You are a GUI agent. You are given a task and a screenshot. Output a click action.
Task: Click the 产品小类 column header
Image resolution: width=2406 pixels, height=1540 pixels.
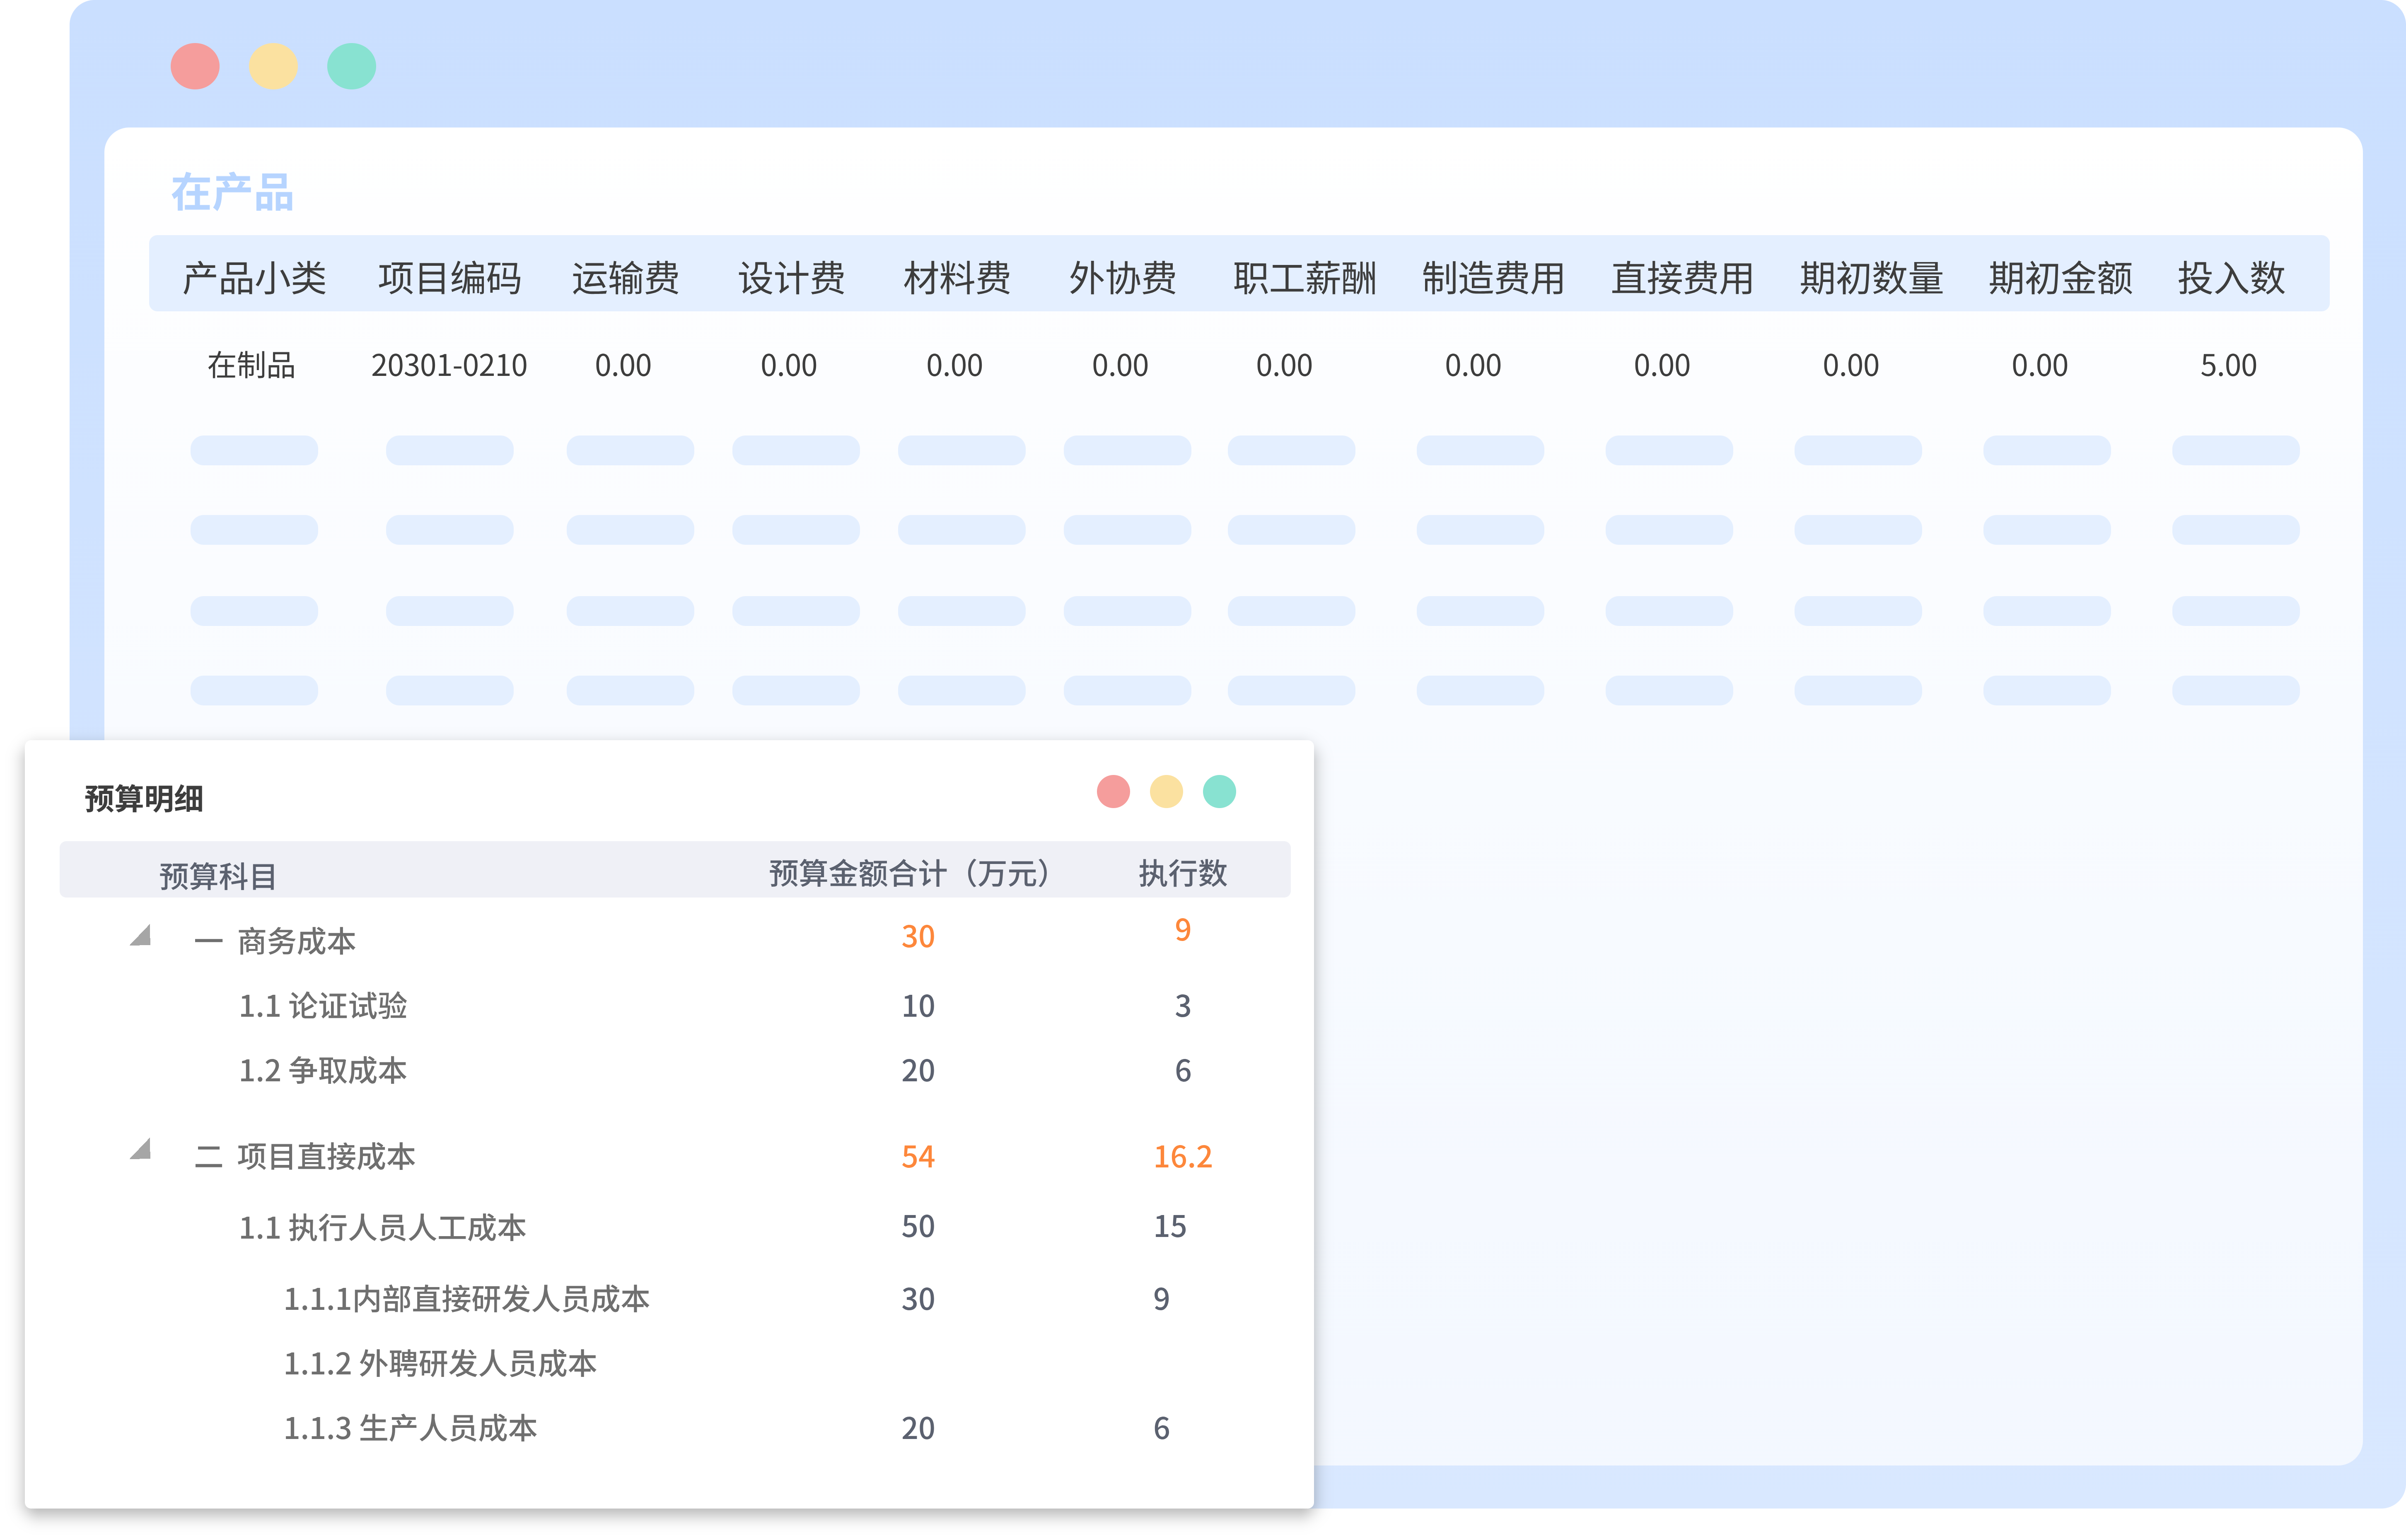pos(254,278)
